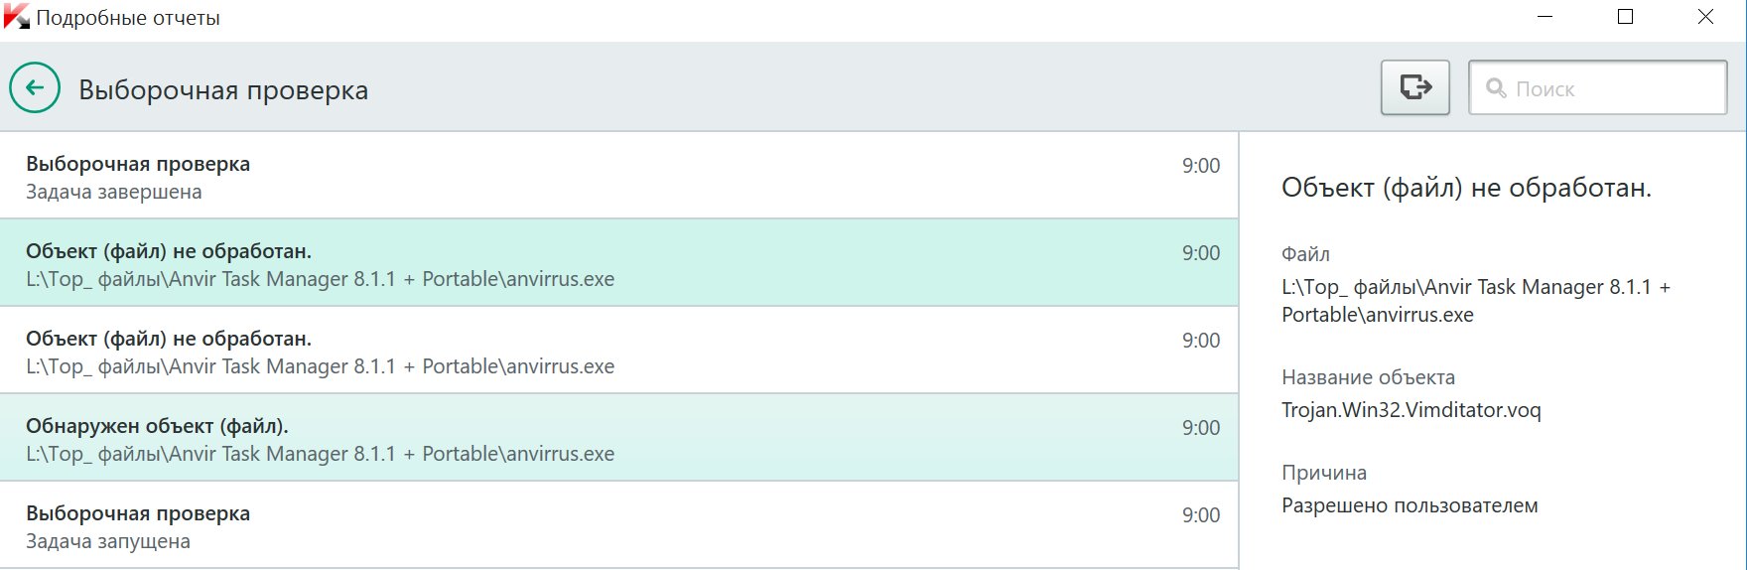Maximize the Подробные отчеты window
The width and height of the screenshot is (1747, 570).
pyautogui.click(x=1625, y=17)
